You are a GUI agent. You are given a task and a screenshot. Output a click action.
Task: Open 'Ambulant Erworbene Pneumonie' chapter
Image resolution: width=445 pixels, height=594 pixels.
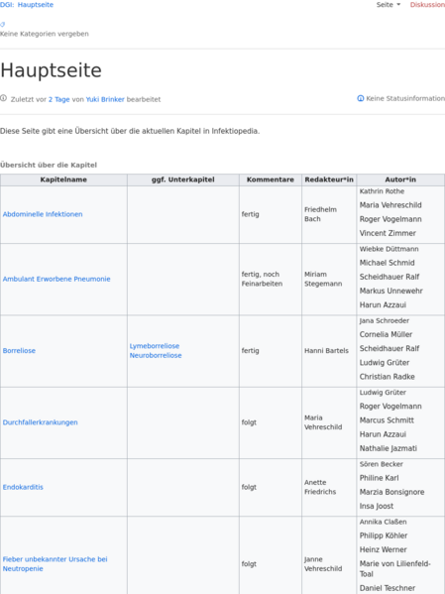pyautogui.click(x=56, y=280)
